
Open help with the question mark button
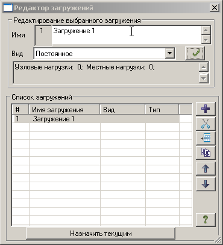206,220
